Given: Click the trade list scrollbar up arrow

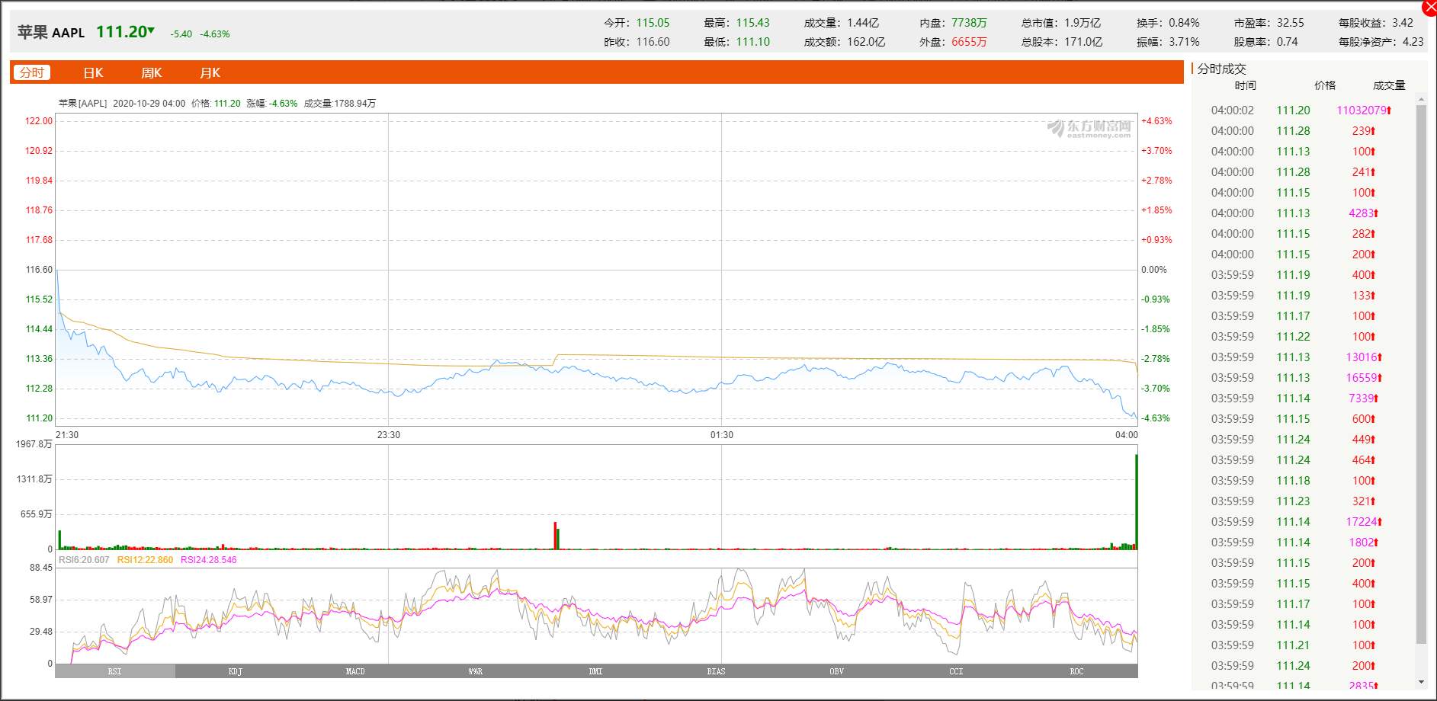Looking at the screenshot, I should (1421, 98).
